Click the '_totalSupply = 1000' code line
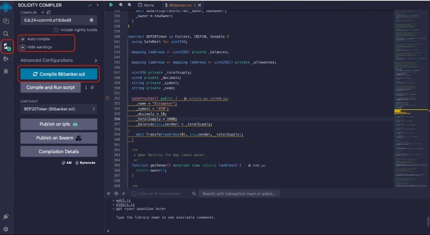Viewport: 430px width, 235px height. [x=156, y=119]
